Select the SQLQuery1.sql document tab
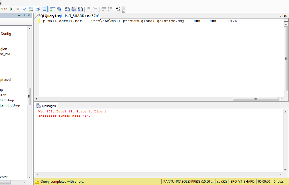The width and height of the screenshot is (289, 185). [69, 16]
